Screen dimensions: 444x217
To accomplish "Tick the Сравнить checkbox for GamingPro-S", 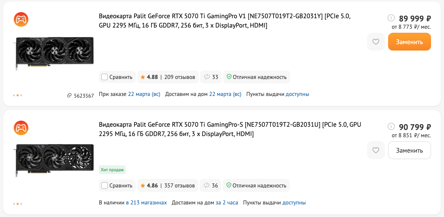I will 105,185.
